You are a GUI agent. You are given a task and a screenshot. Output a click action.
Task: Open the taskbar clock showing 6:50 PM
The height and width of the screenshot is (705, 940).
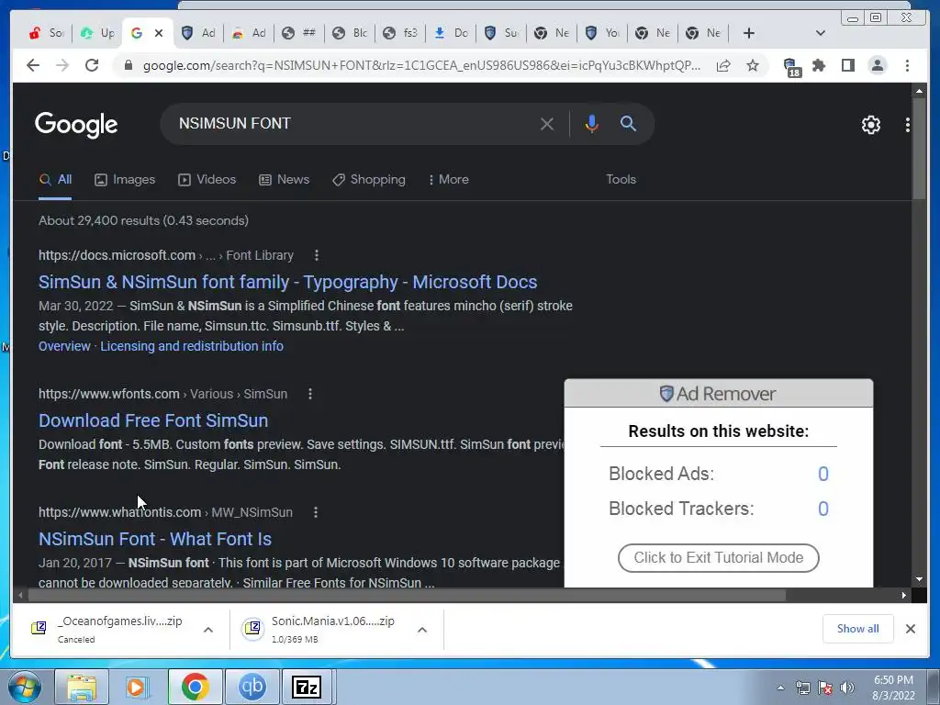(893, 688)
